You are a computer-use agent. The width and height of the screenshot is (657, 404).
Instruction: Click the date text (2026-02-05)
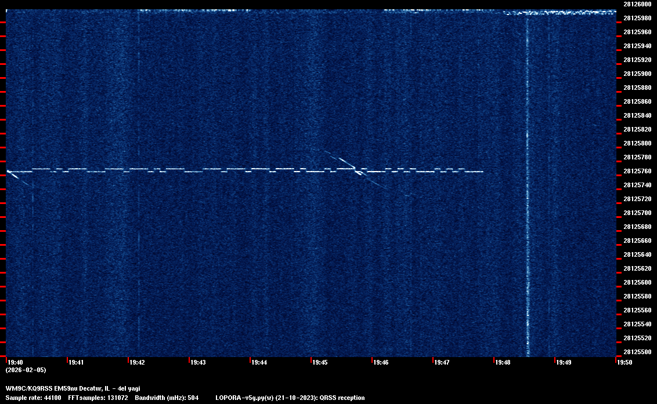point(26,370)
